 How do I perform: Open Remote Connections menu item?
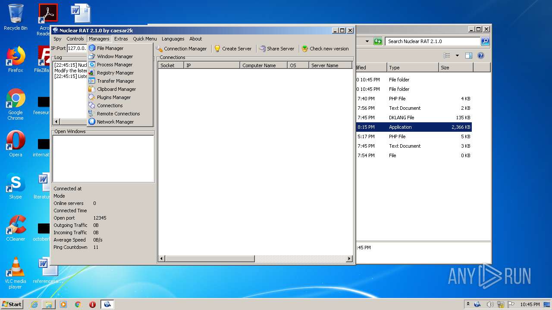(120, 114)
